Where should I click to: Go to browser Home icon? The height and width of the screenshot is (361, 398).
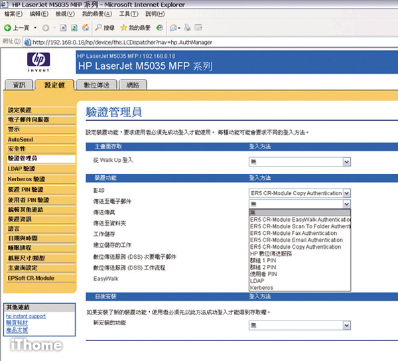[x=85, y=28]
